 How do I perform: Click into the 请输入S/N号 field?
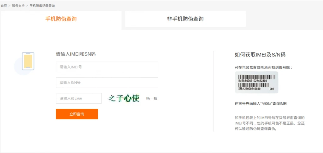coord(107,83)
